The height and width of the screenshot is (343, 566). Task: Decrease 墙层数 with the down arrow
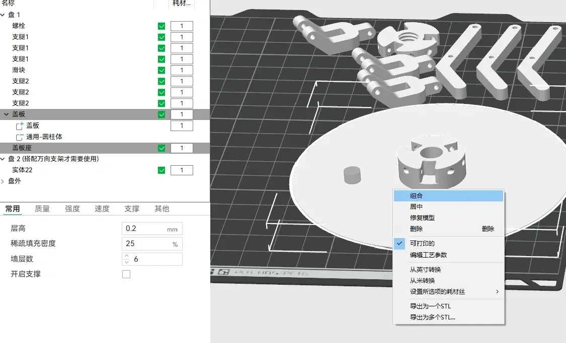coord(126,262)
